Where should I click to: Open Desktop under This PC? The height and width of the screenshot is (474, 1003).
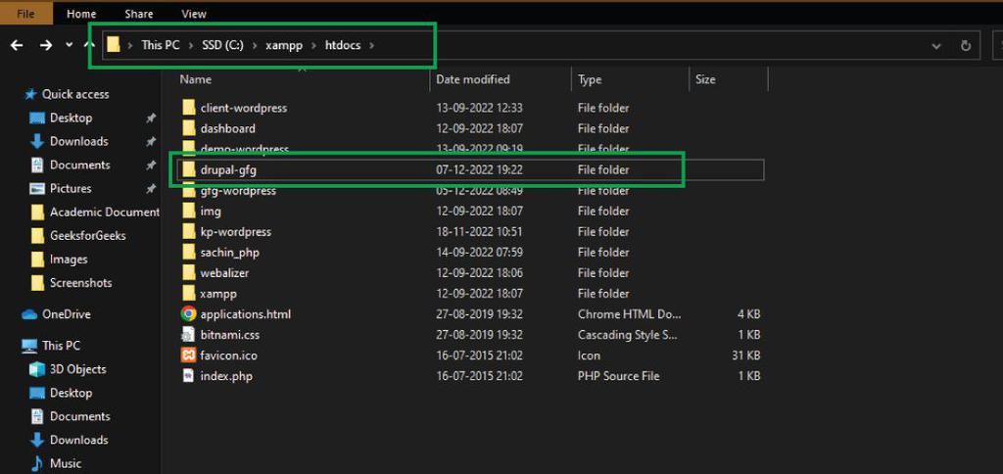tap(71, 393)
